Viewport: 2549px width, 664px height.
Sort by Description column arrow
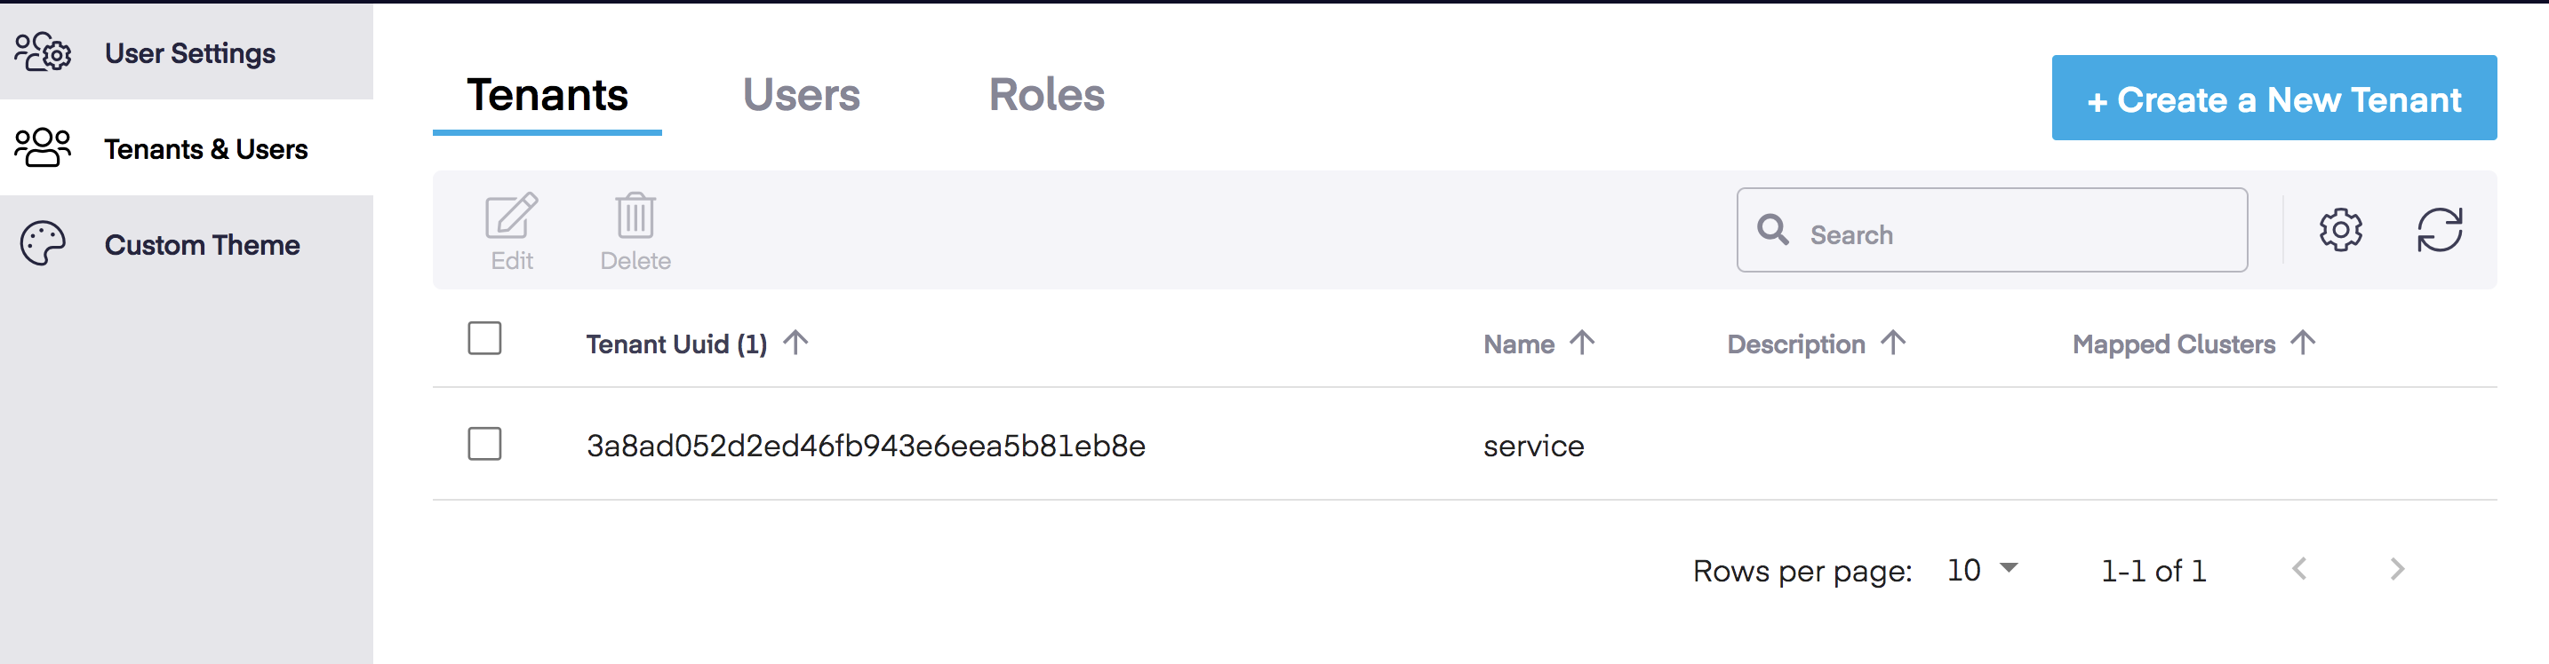click(1893, 342)
